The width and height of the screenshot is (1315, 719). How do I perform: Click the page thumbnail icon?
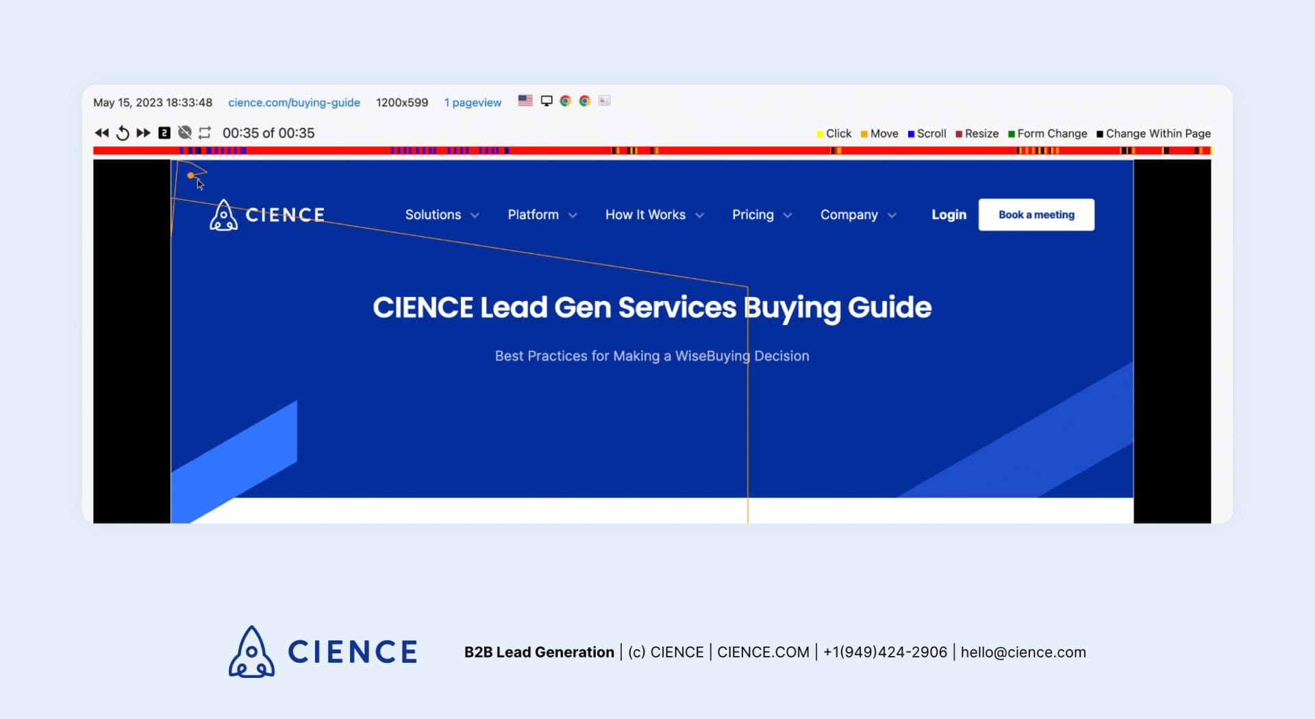coord(604,101)
